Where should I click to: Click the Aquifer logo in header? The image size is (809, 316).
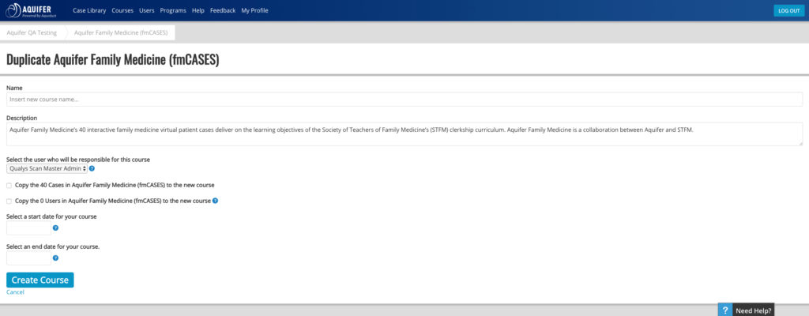[x=31, y=10]
